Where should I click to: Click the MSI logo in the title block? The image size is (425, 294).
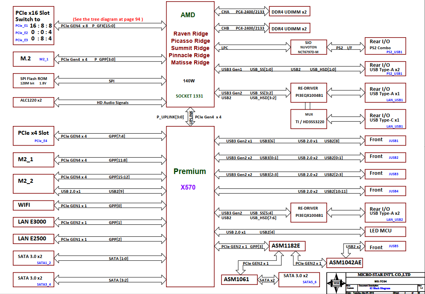coord(336,282)
